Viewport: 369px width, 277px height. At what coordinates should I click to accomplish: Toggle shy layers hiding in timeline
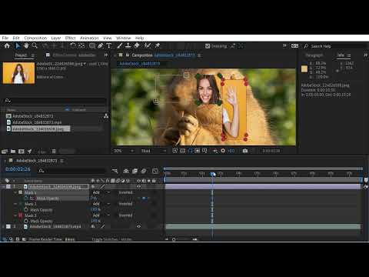(x=126, y=171)
